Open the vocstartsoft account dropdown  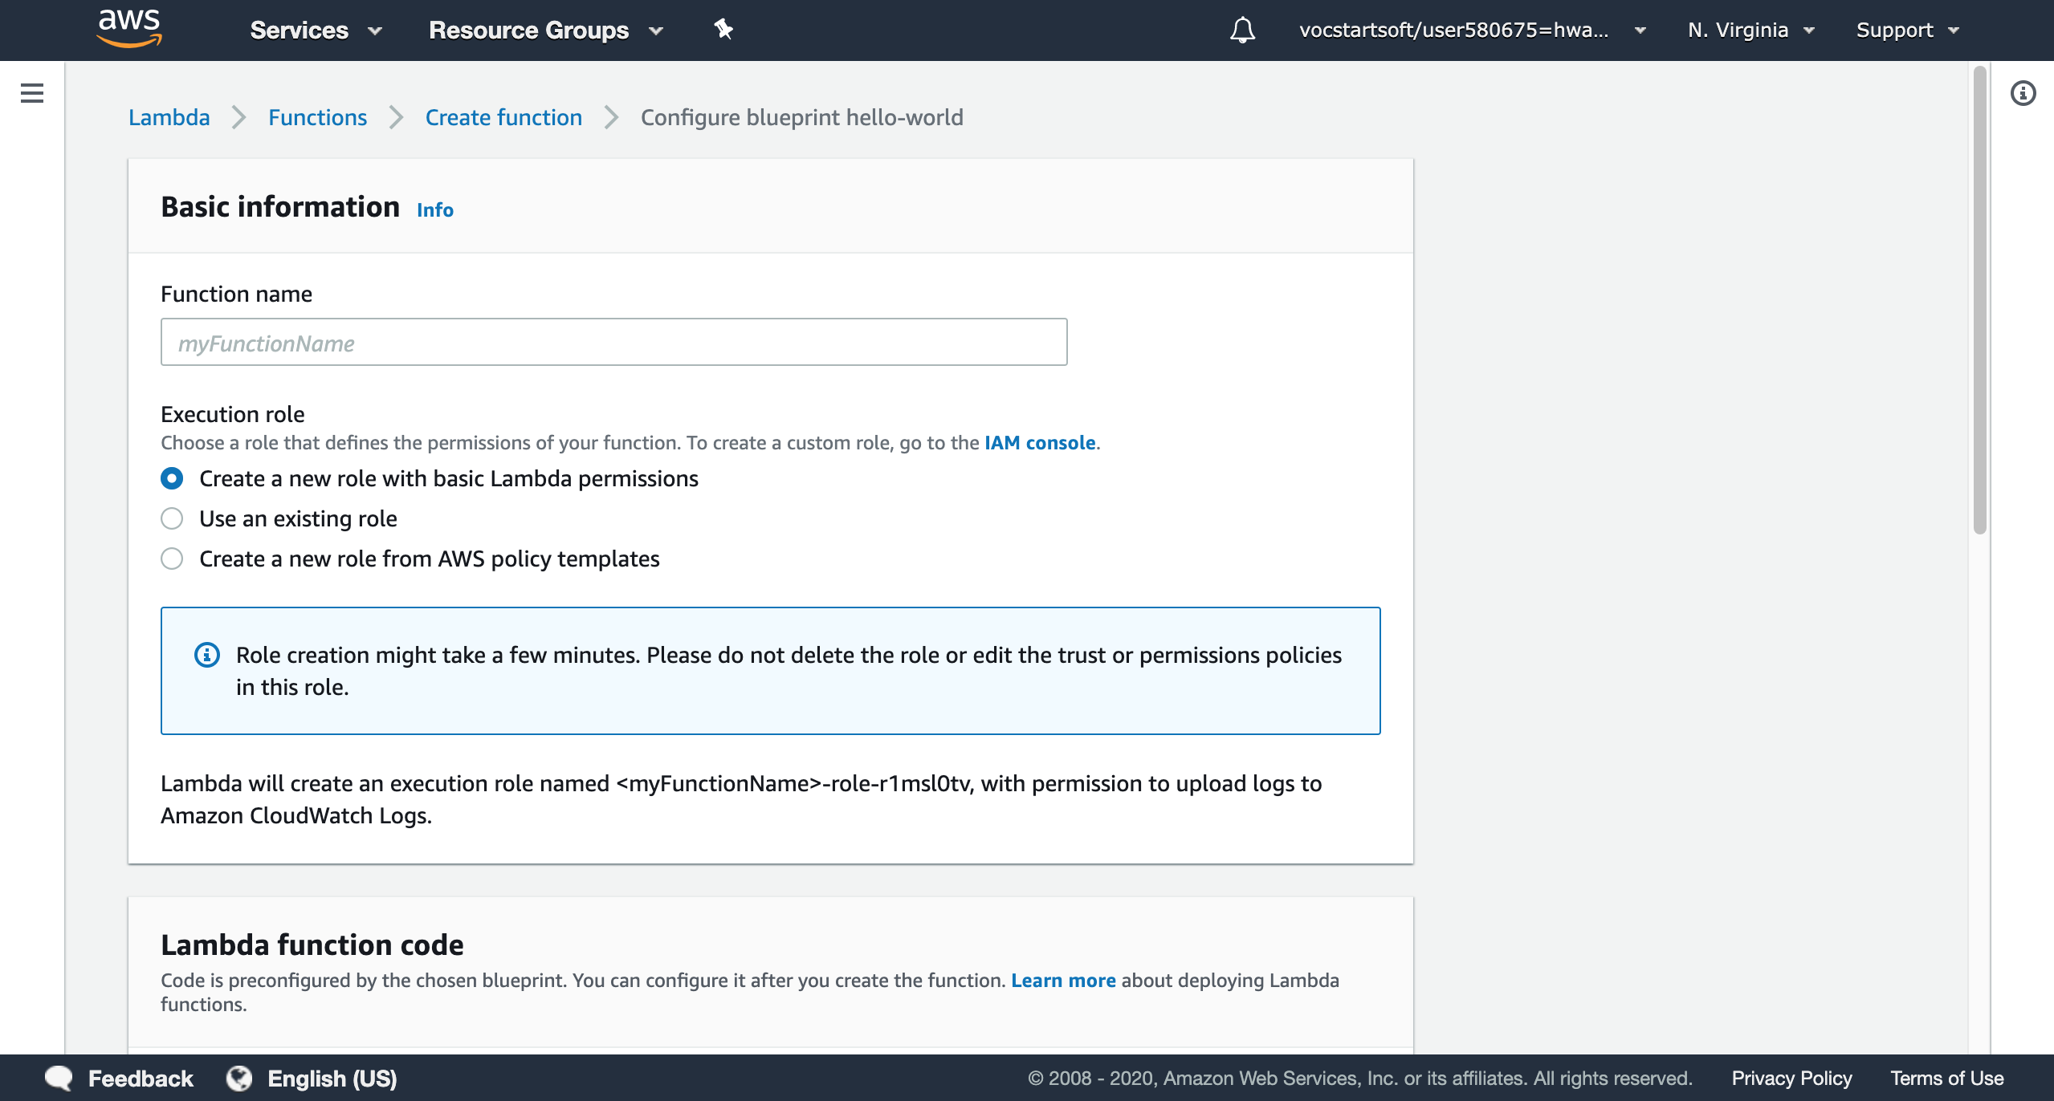pyautogui.click(x=1473, y=30)
